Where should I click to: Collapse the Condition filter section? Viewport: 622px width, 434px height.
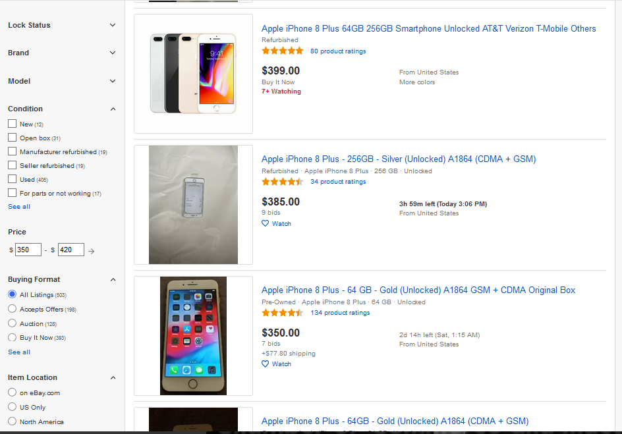coord(113,109)
